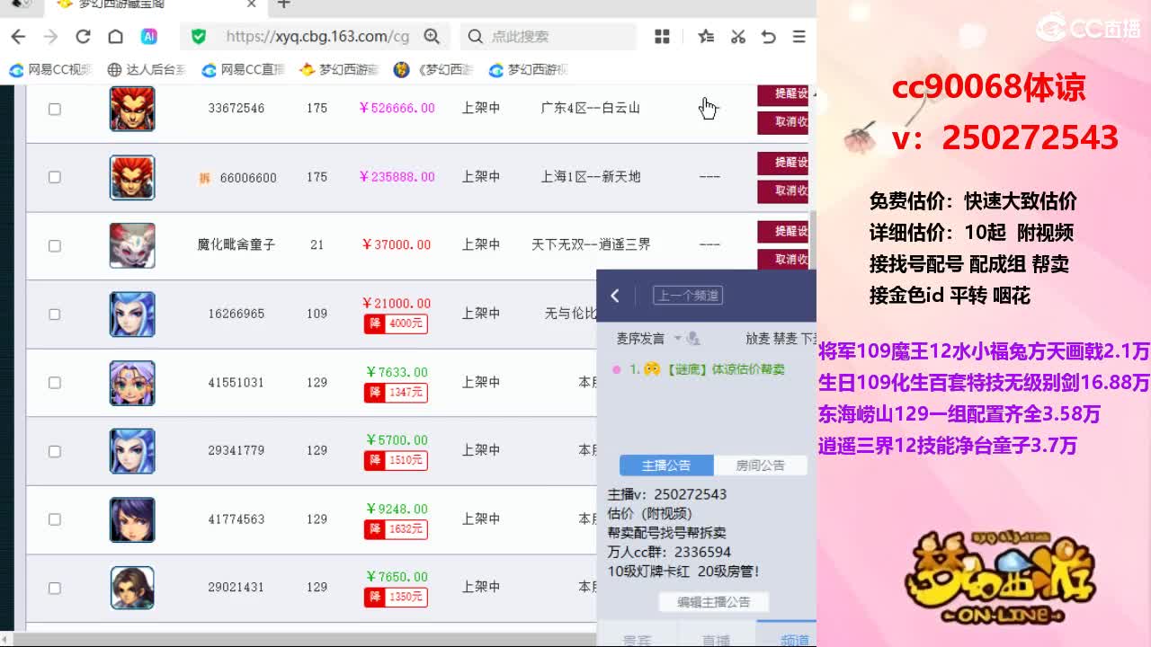Click the price ￥37000.00
The image size is (1151, 647).
click(397, 244)
